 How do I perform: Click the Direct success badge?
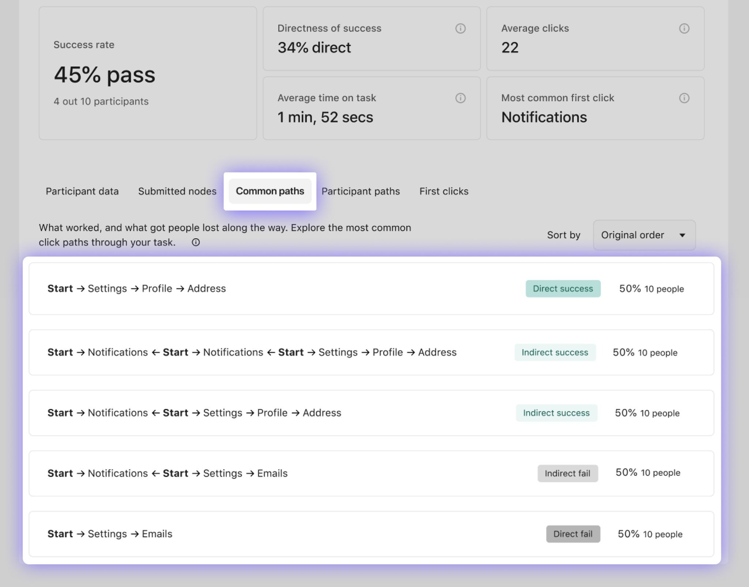(562, 289)
